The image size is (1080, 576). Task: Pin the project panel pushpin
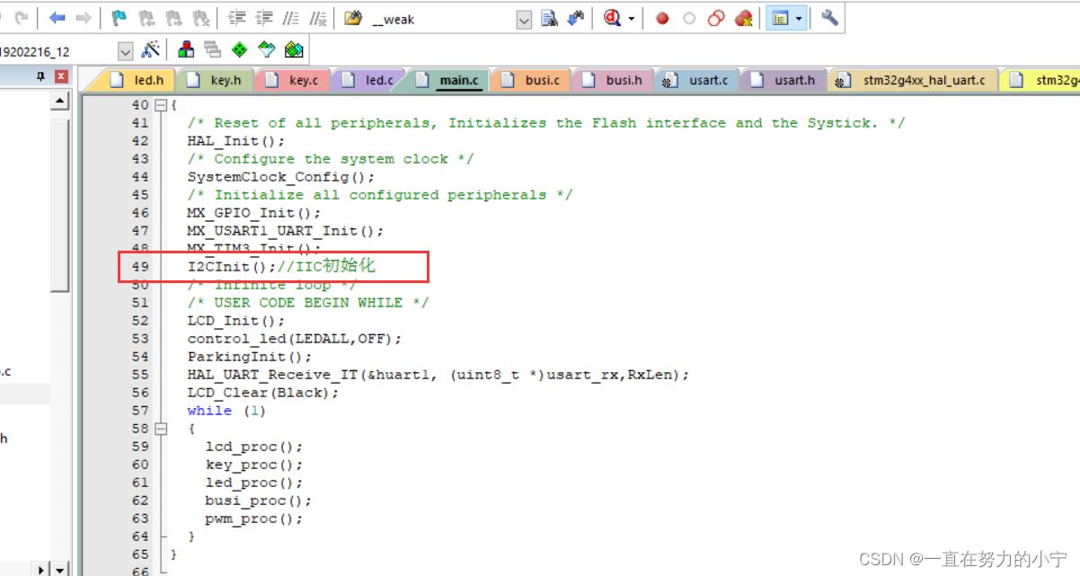(40, 77)
